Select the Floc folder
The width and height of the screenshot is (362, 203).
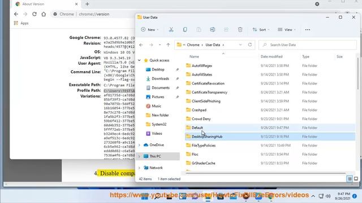point(270,155)
